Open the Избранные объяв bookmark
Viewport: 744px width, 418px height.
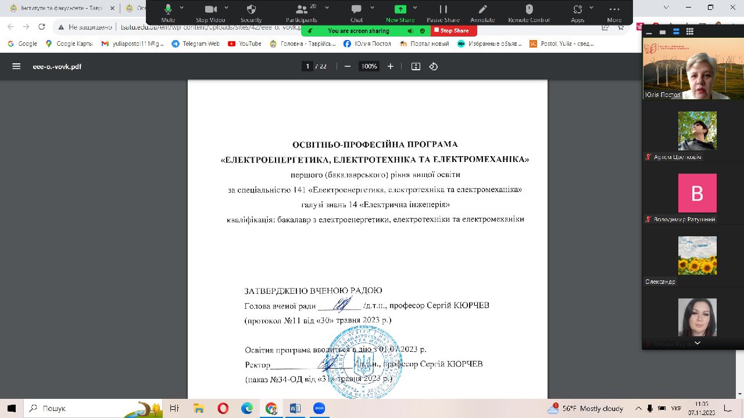click(x=489, y=44)
